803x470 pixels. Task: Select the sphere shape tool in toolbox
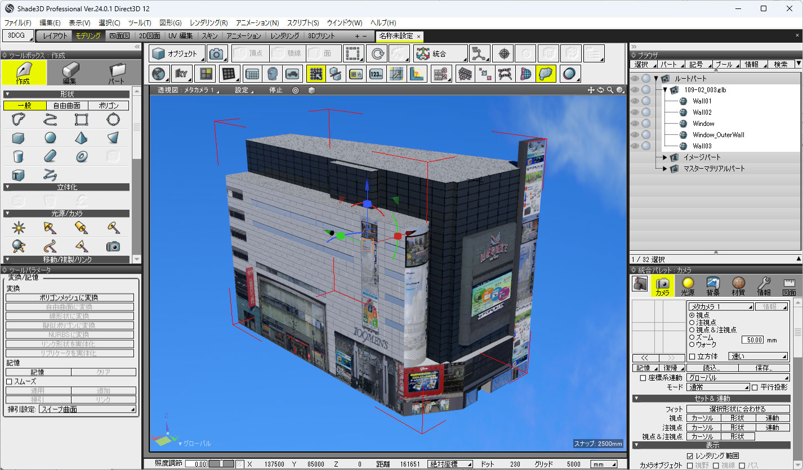pyautogui.click(x=50, y=138)
